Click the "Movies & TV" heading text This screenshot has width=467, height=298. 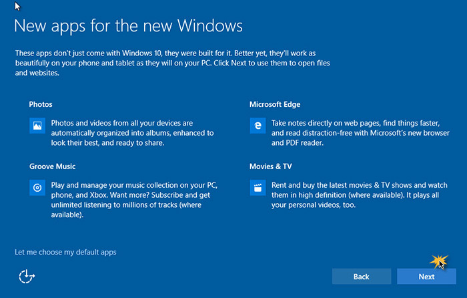click(x=271, y=166)
